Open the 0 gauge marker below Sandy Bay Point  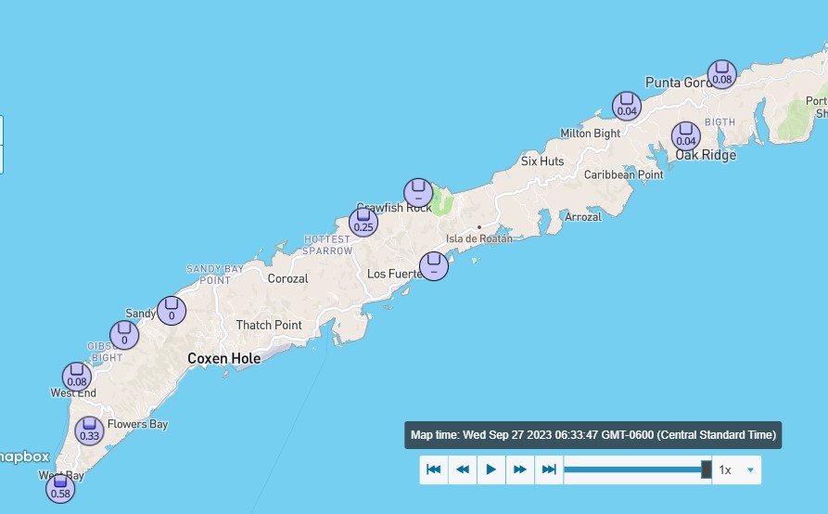point(172,310)
